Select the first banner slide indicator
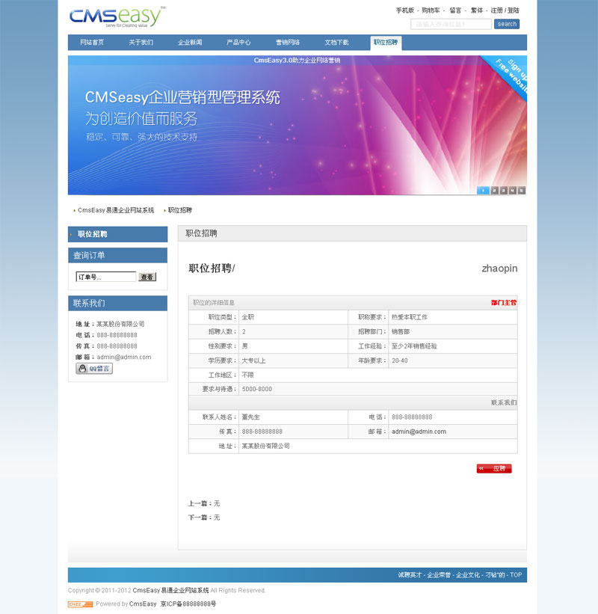 pyautogui.click(x=483, y=190)
